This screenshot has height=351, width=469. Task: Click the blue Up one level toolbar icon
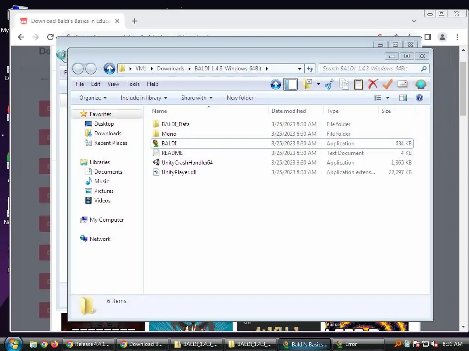(x=275, y=85)
